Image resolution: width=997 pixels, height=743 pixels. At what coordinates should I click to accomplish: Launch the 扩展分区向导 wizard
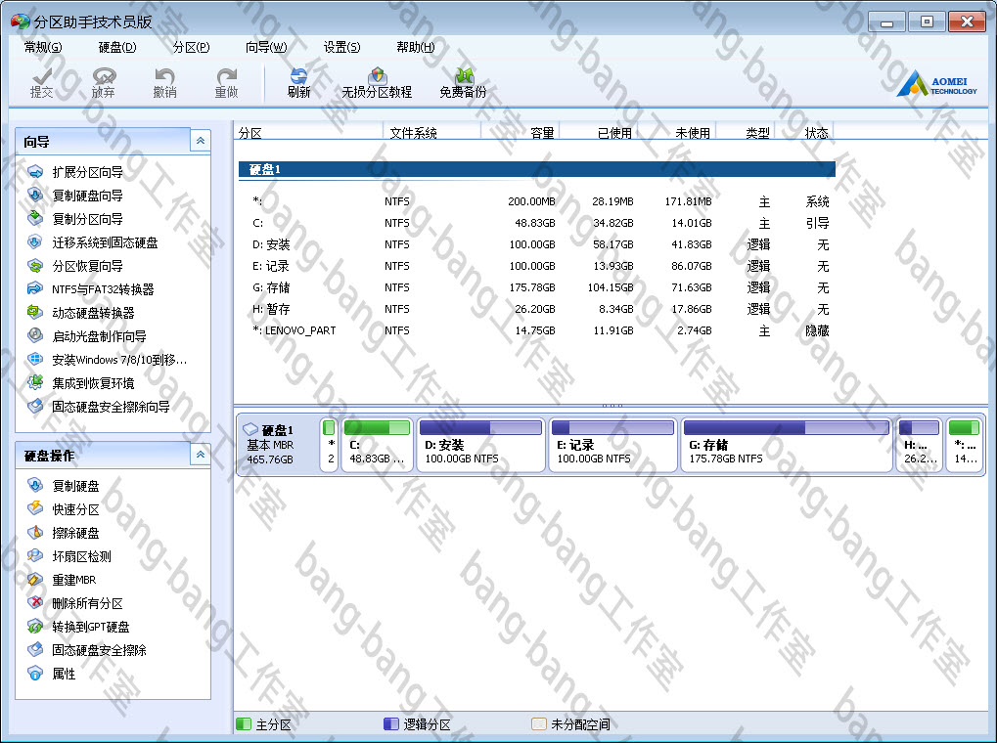coord(87,172)
